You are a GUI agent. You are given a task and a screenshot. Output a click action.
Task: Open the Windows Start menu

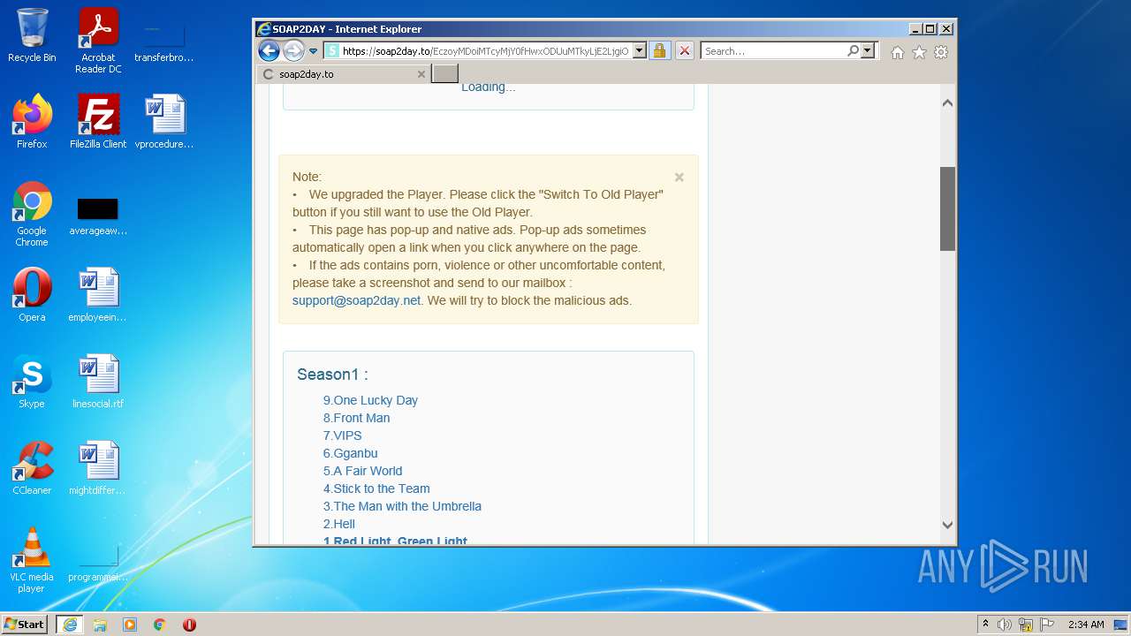(25, 624)
